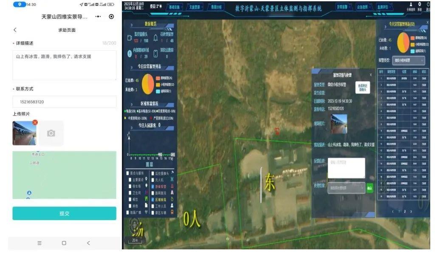Tap the mini-program close target icon
The width and height of the screenshot is (437, 260).
tap(111, 17)
